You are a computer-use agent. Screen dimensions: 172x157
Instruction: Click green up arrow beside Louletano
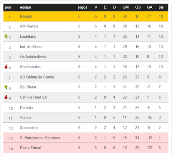(6, 36)
